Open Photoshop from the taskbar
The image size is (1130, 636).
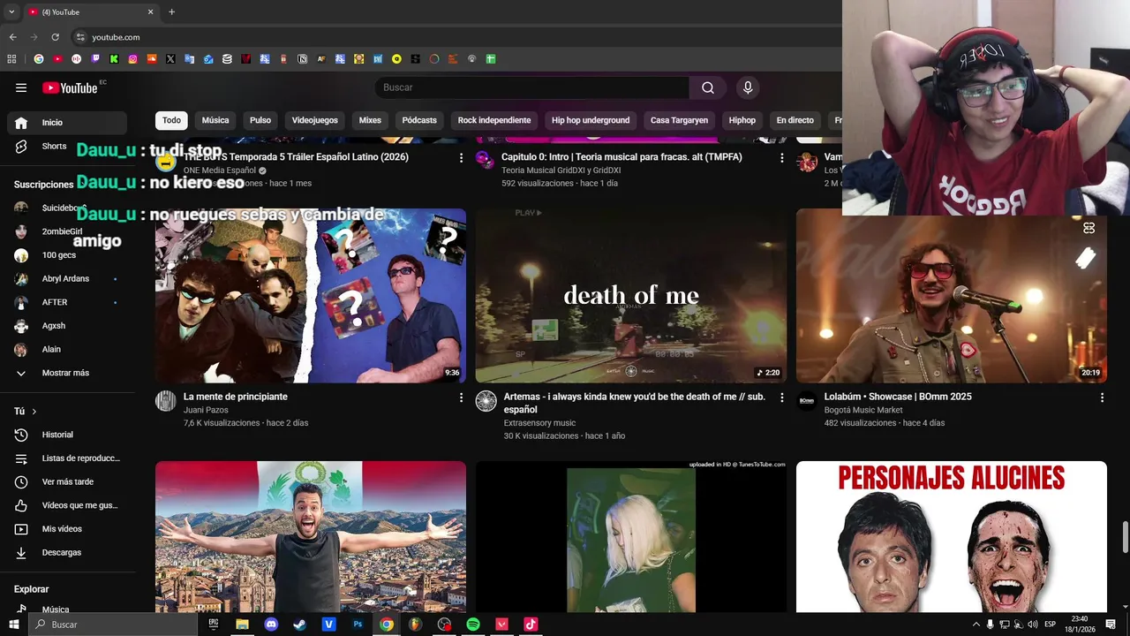click(x=358, y=624)
